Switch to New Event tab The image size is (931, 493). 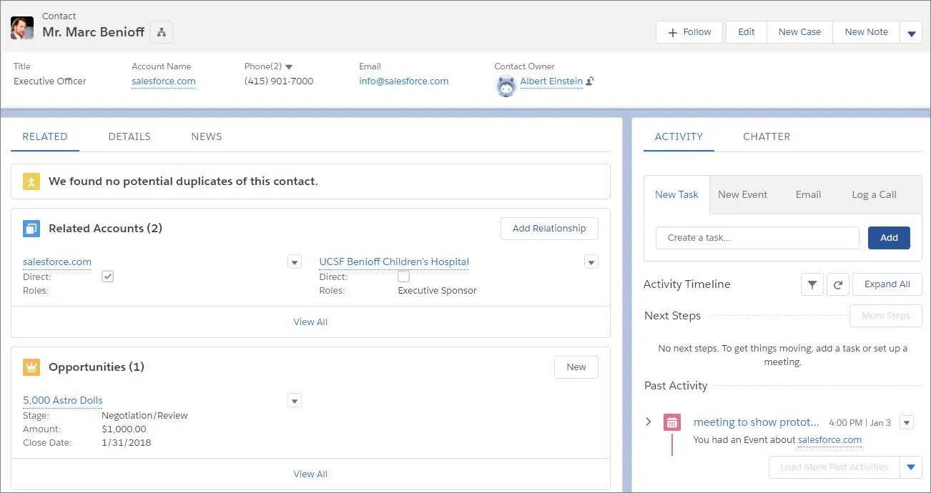pyautogui.click(x=742, y=194)
